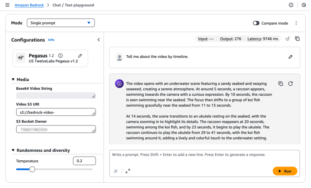Click the Video S3 URI input field

[56, 112]
